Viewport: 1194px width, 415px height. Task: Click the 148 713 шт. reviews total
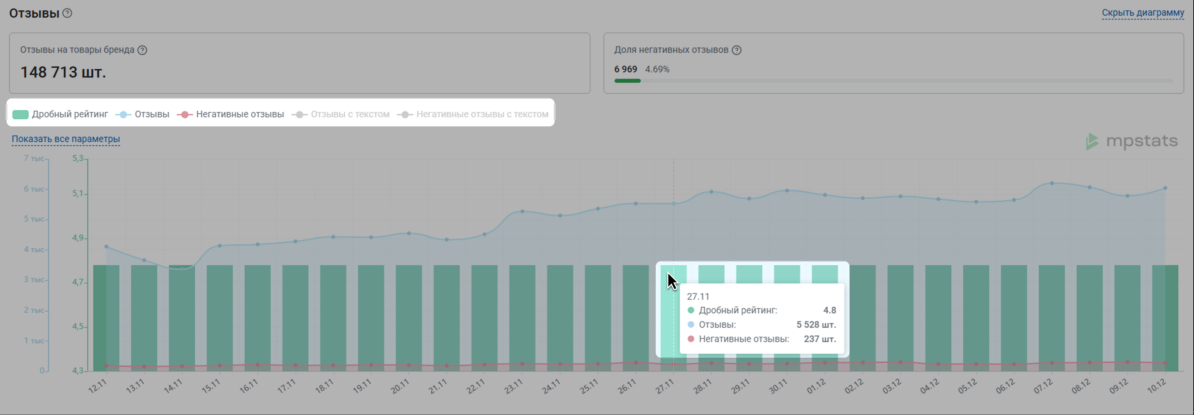(63, 72)
